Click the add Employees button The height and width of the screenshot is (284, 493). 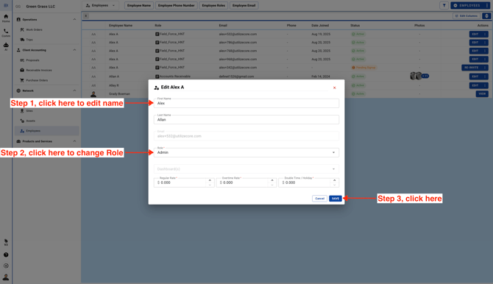click(467, 5)
